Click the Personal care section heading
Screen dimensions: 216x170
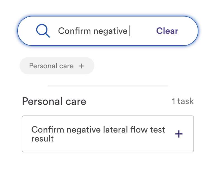point(54,101)
